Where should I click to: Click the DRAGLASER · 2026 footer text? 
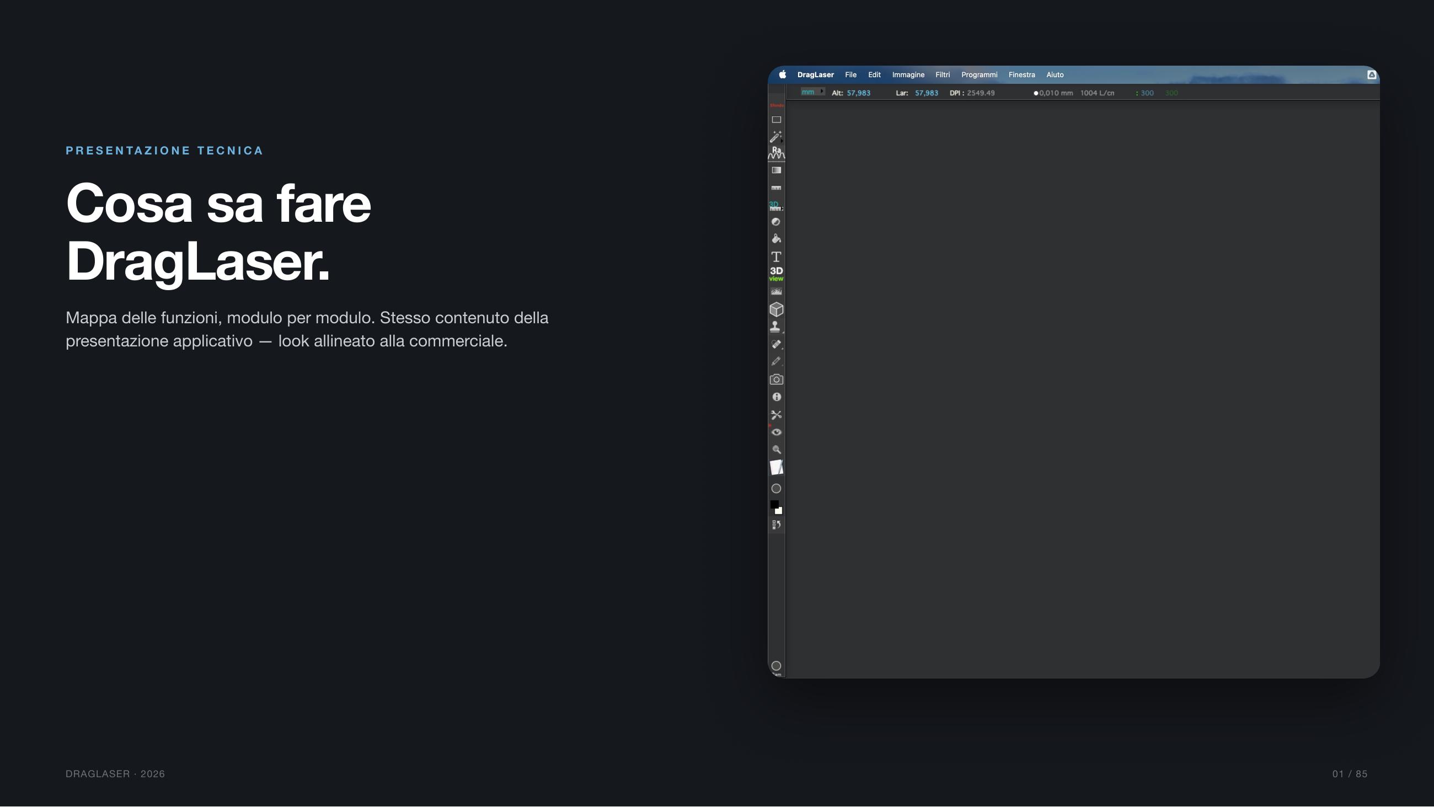pyautogui.click(x=115, y=774)
